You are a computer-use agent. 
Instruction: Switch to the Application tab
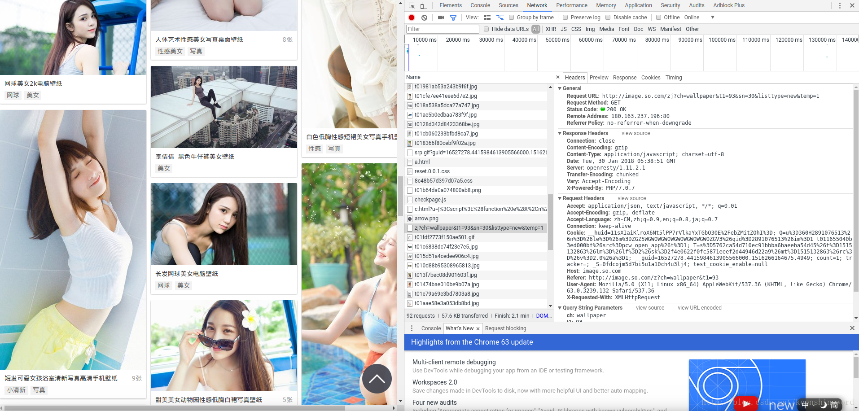pos(638,5)
